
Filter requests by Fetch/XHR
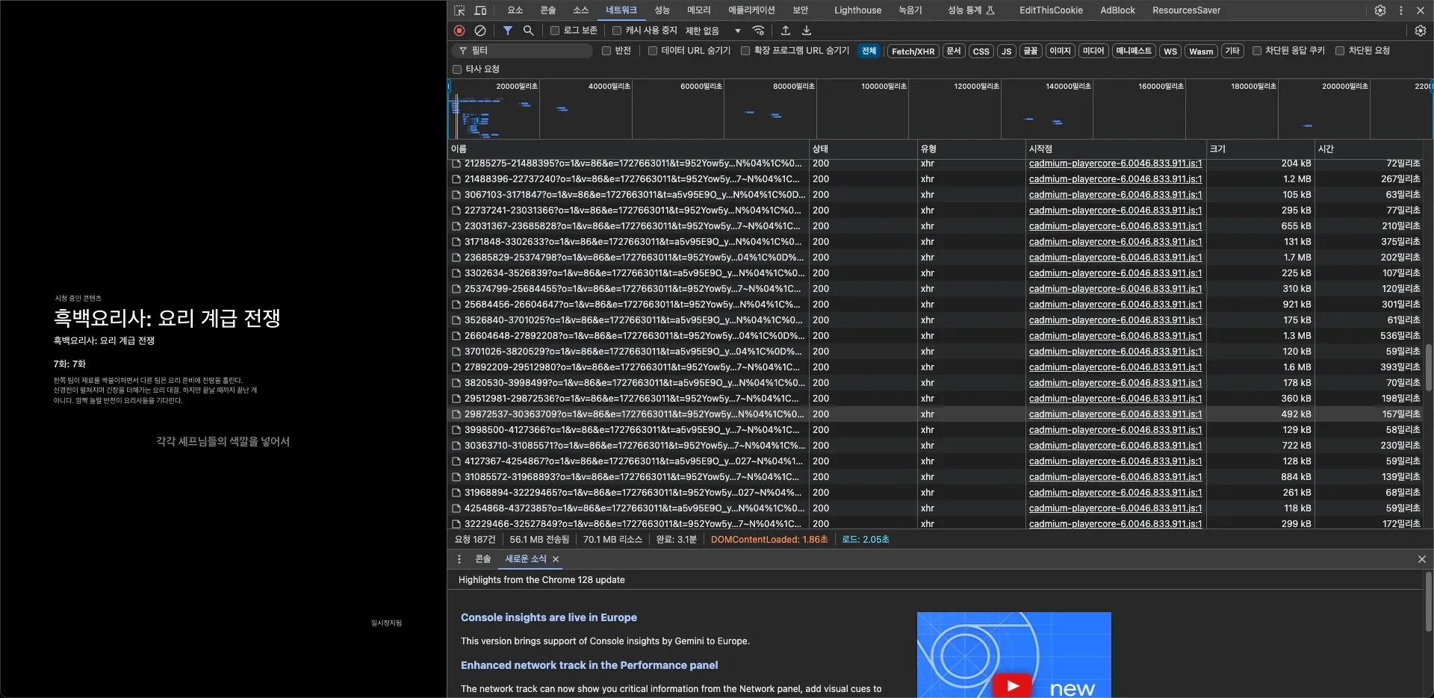point(913,52)
